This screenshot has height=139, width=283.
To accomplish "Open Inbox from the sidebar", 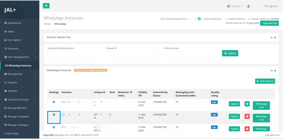I will (11, 32).
